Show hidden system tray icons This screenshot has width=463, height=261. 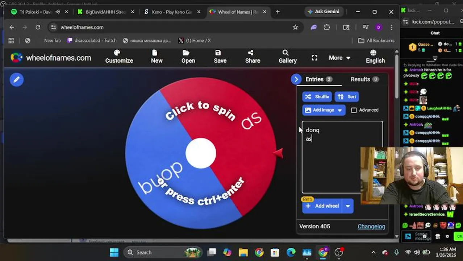[x=374, y=252]
